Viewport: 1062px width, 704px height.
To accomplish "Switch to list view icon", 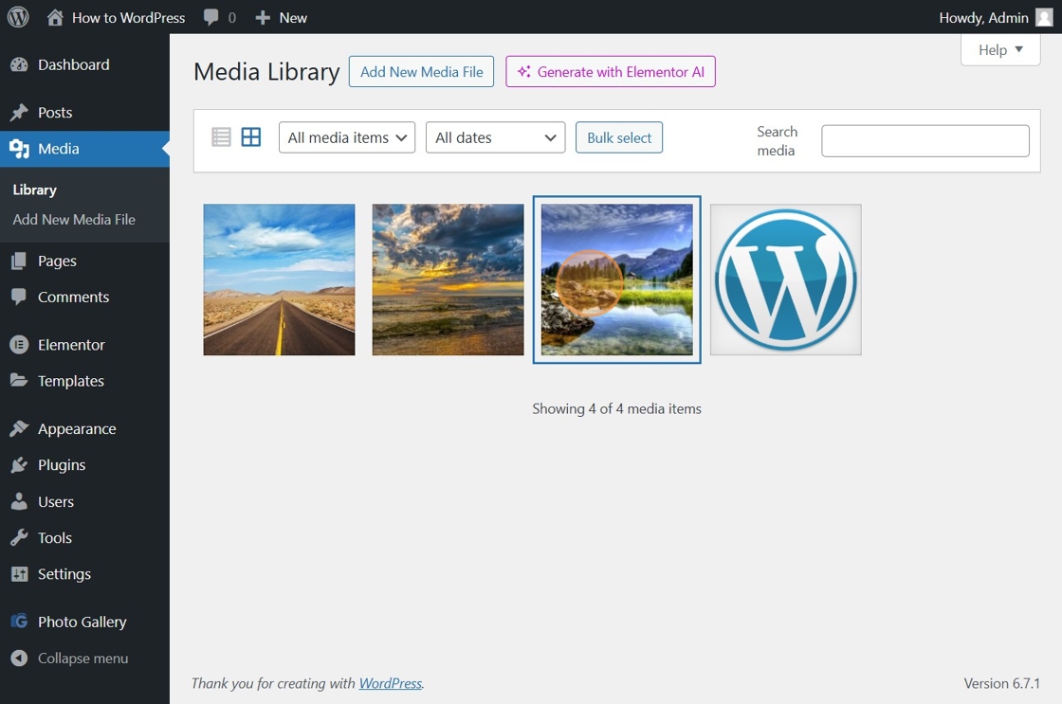I will pyautogui.click(x=221, y=137).
